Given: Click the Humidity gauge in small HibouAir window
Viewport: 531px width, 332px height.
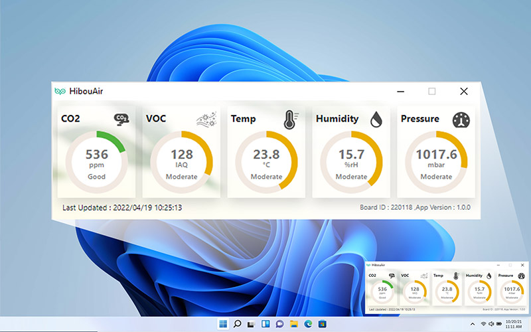Looking at the screenshot, I should click(479, 291).
